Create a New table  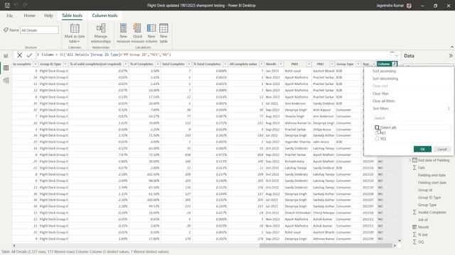pos(164,33)
